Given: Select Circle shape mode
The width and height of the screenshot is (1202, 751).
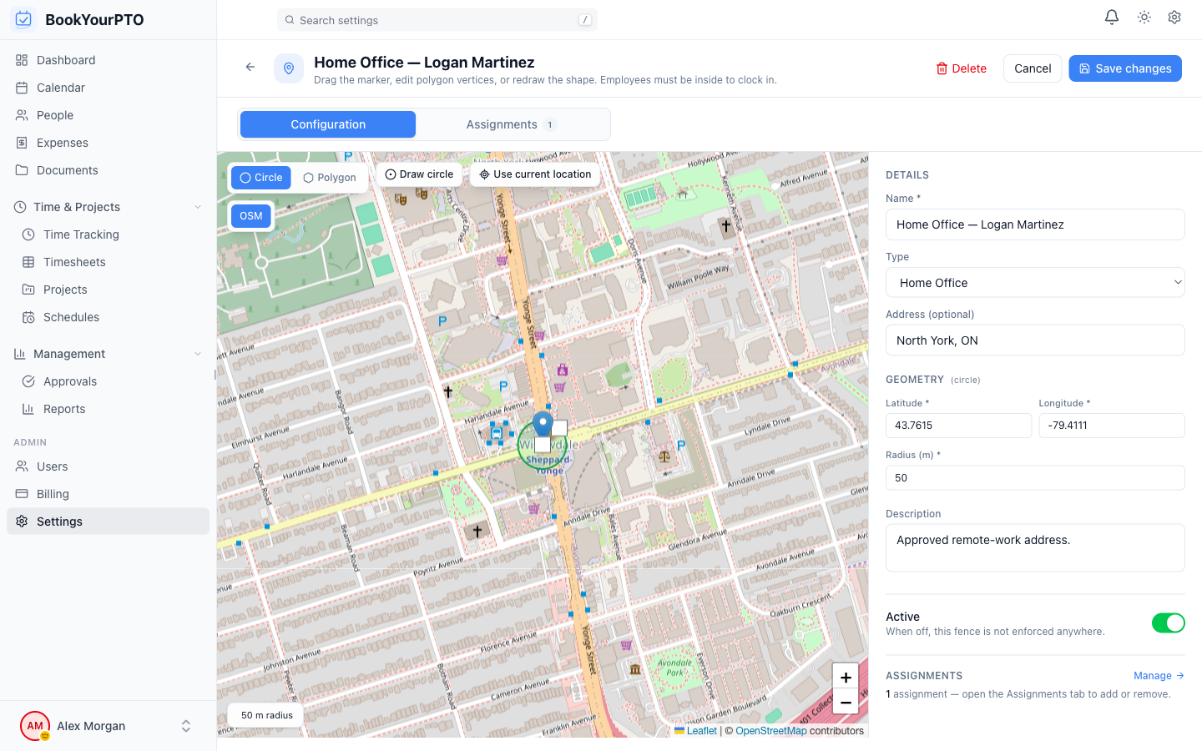Looking at the screenshot, I should click(261, 178).
